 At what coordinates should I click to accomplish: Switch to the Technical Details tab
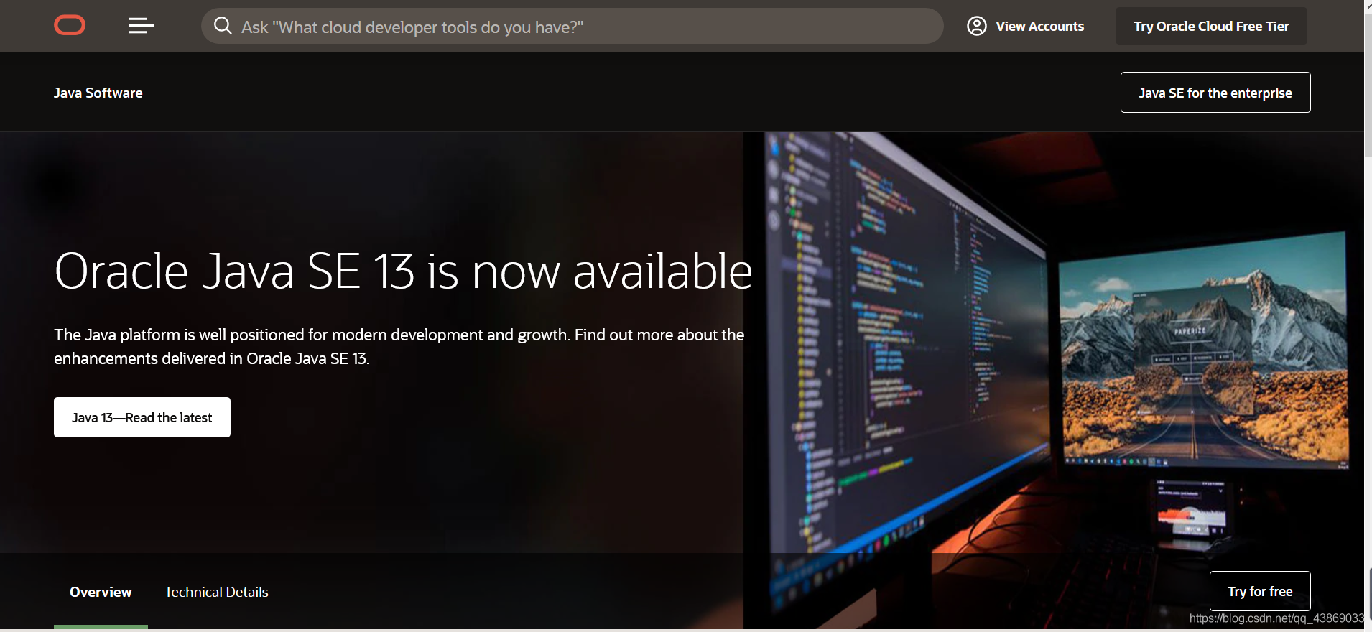(216, 592)
